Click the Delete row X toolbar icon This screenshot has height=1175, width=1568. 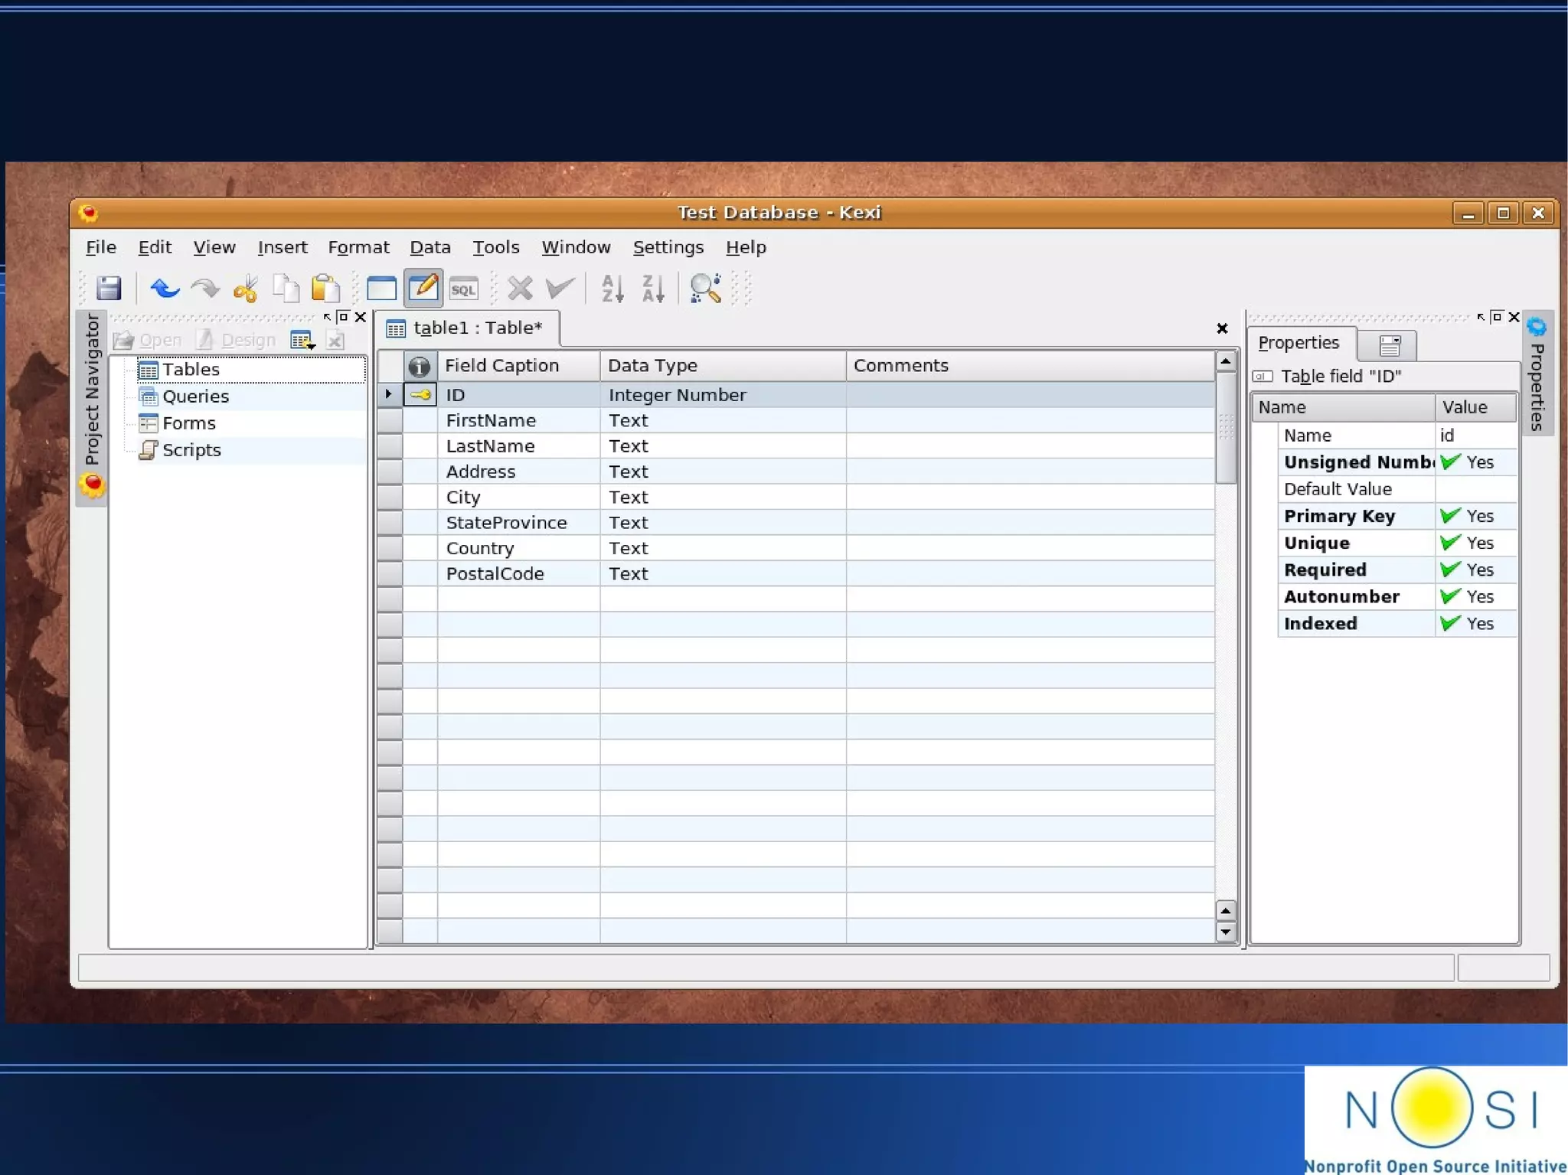520,289
